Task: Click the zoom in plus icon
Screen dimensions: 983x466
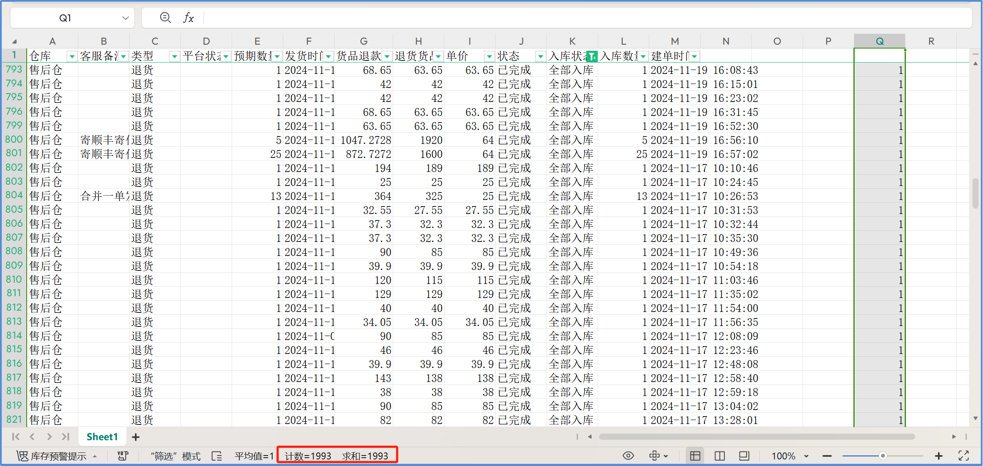Action: click(x=938, y=456)
